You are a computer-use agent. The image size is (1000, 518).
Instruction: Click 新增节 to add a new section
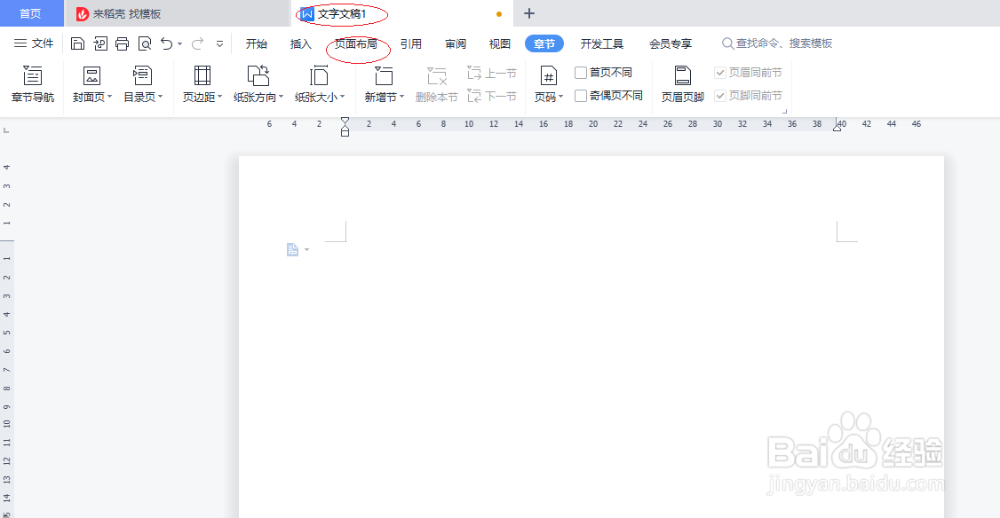pos(385,83)
